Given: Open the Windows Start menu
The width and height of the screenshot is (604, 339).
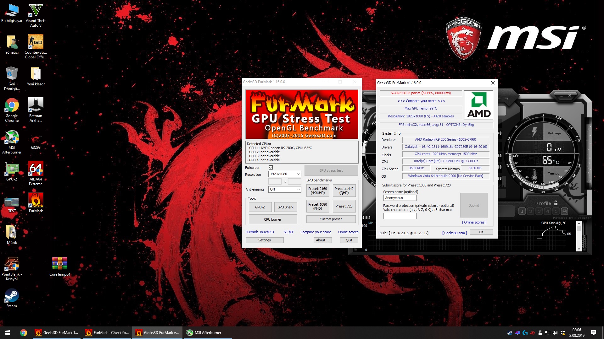Looking at the screenshot, I should coord(8,333).
